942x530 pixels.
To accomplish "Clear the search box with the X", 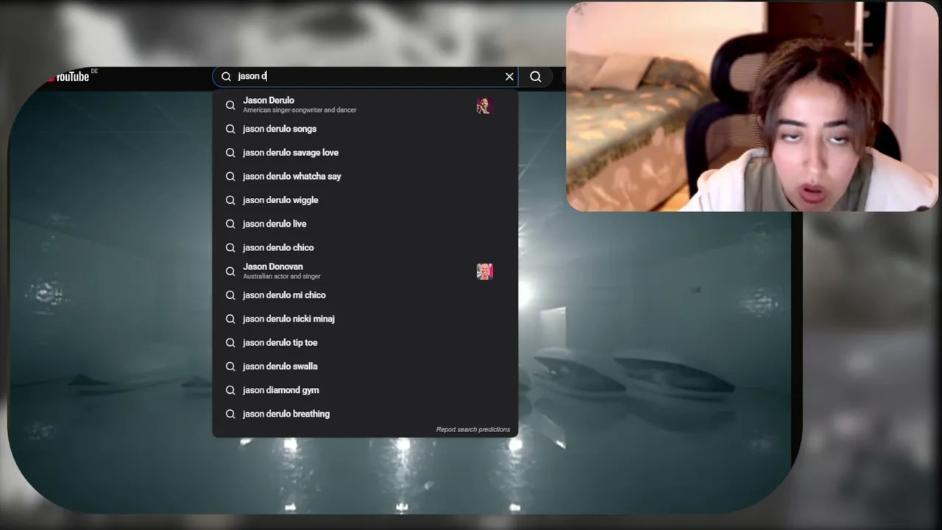I will [x=509, y=77].
